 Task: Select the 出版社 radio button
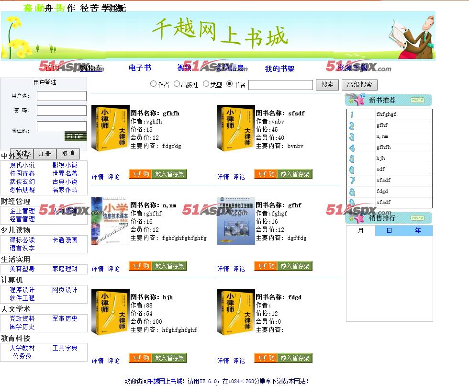click(177, 84)
